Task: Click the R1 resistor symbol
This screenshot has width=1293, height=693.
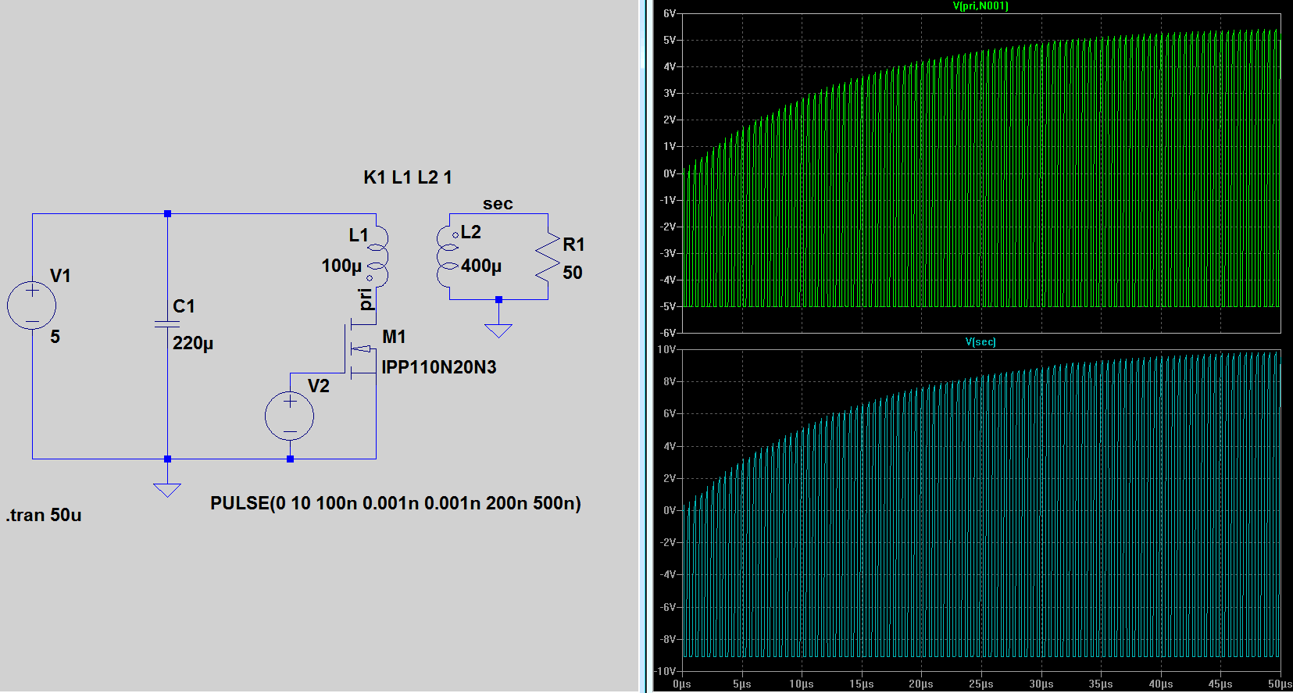Action: click(548, 256)
